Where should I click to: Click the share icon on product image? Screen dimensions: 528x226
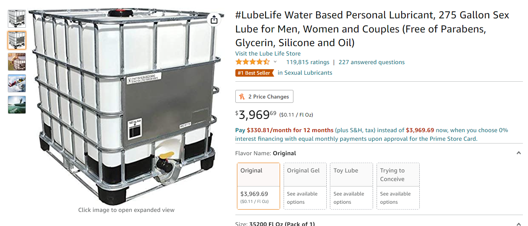[214, 19]
